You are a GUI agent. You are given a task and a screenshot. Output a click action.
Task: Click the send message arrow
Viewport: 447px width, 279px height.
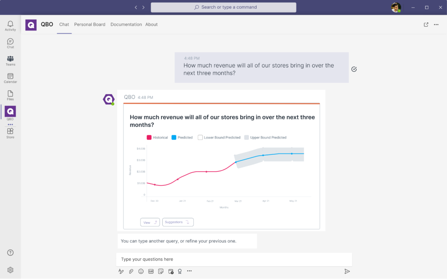pos(347,271)
